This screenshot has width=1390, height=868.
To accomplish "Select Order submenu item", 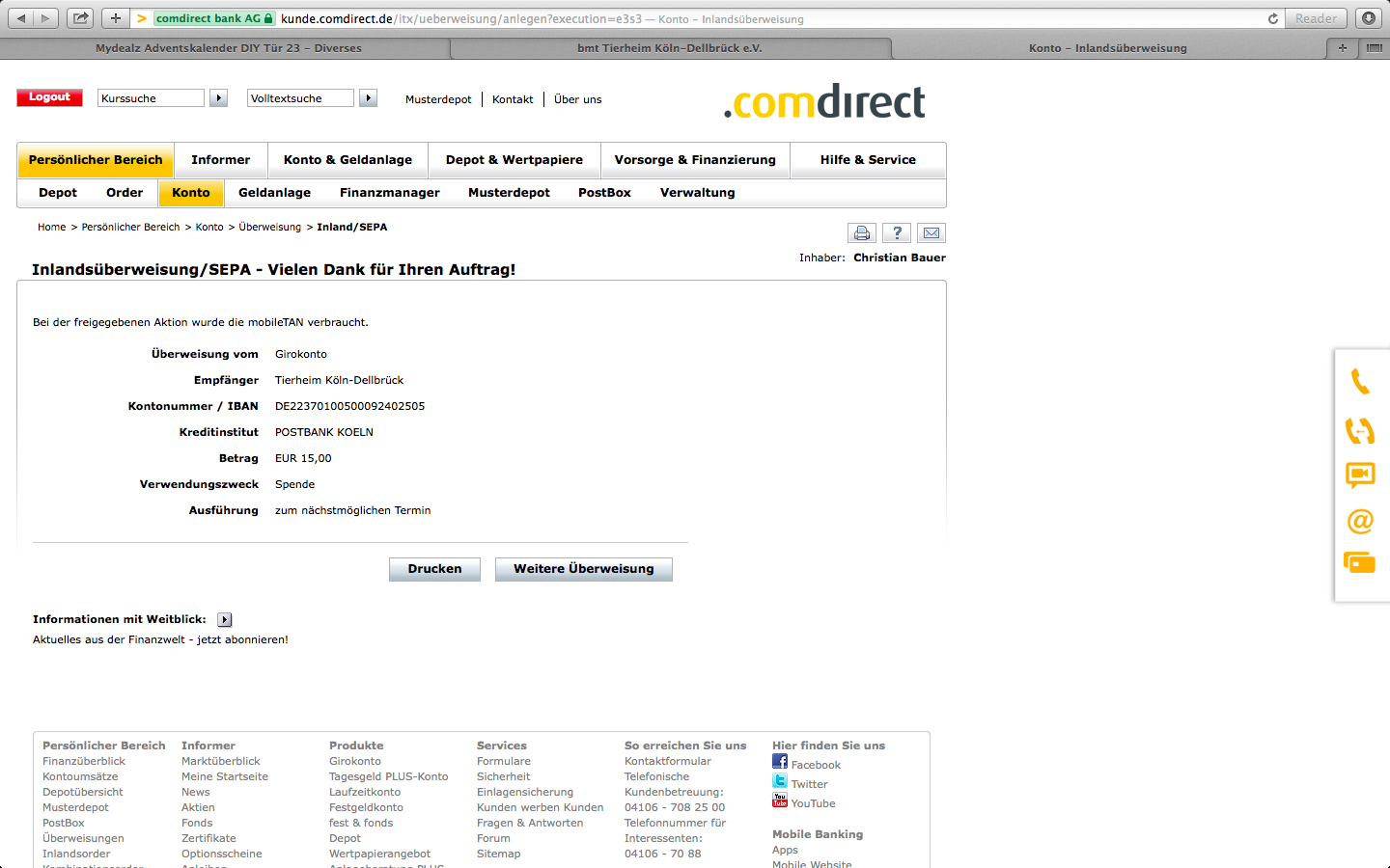I will click(125, 193).
